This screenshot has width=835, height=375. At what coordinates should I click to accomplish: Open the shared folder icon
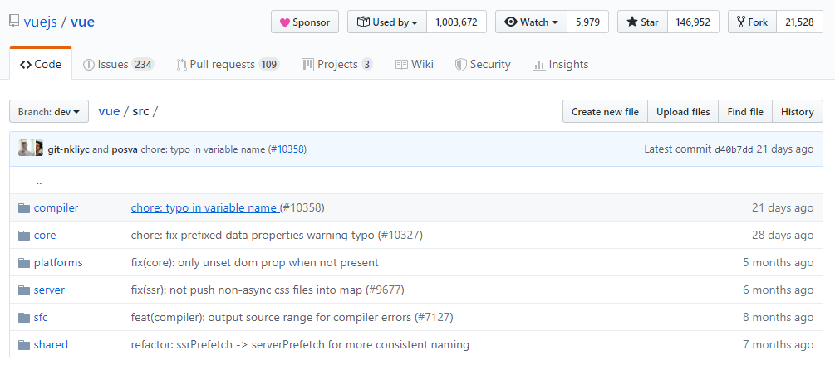(24, 344)
